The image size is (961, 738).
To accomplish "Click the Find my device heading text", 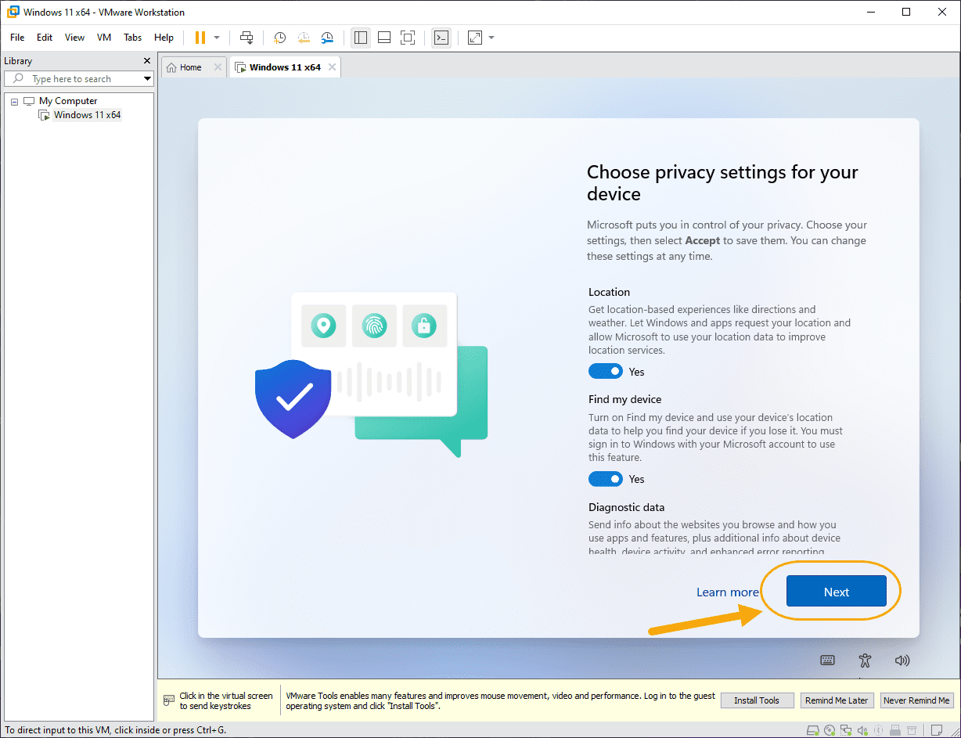I will pos(624,399).
